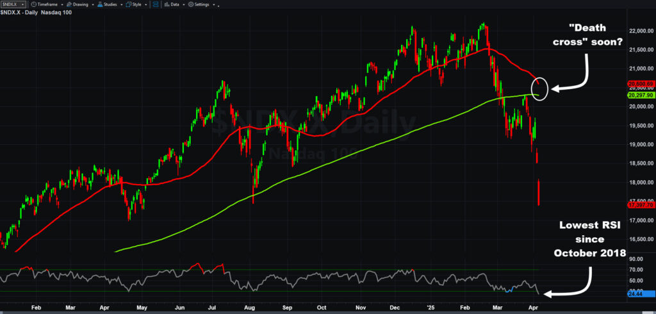Expand the arrow next to Studies
The image size is (656, 314).
click(x=121, y=4)
